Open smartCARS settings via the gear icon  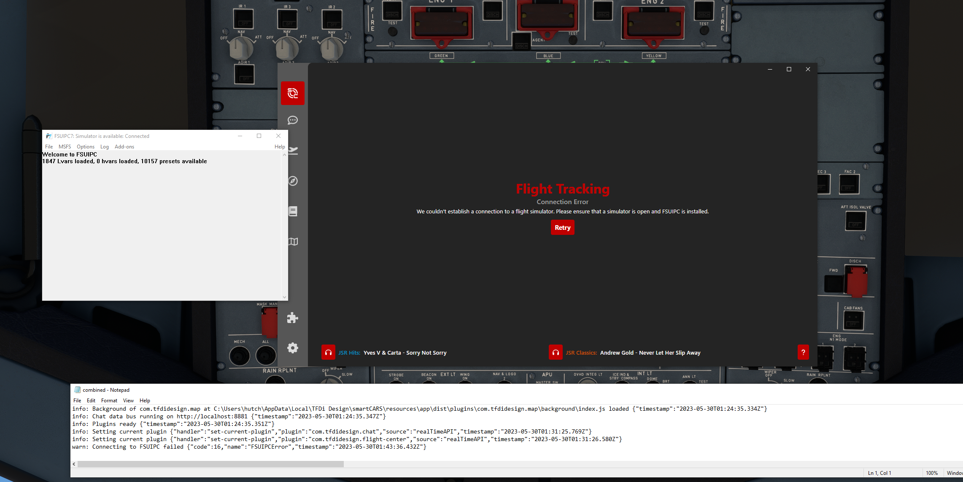click(x=292, y=348)
